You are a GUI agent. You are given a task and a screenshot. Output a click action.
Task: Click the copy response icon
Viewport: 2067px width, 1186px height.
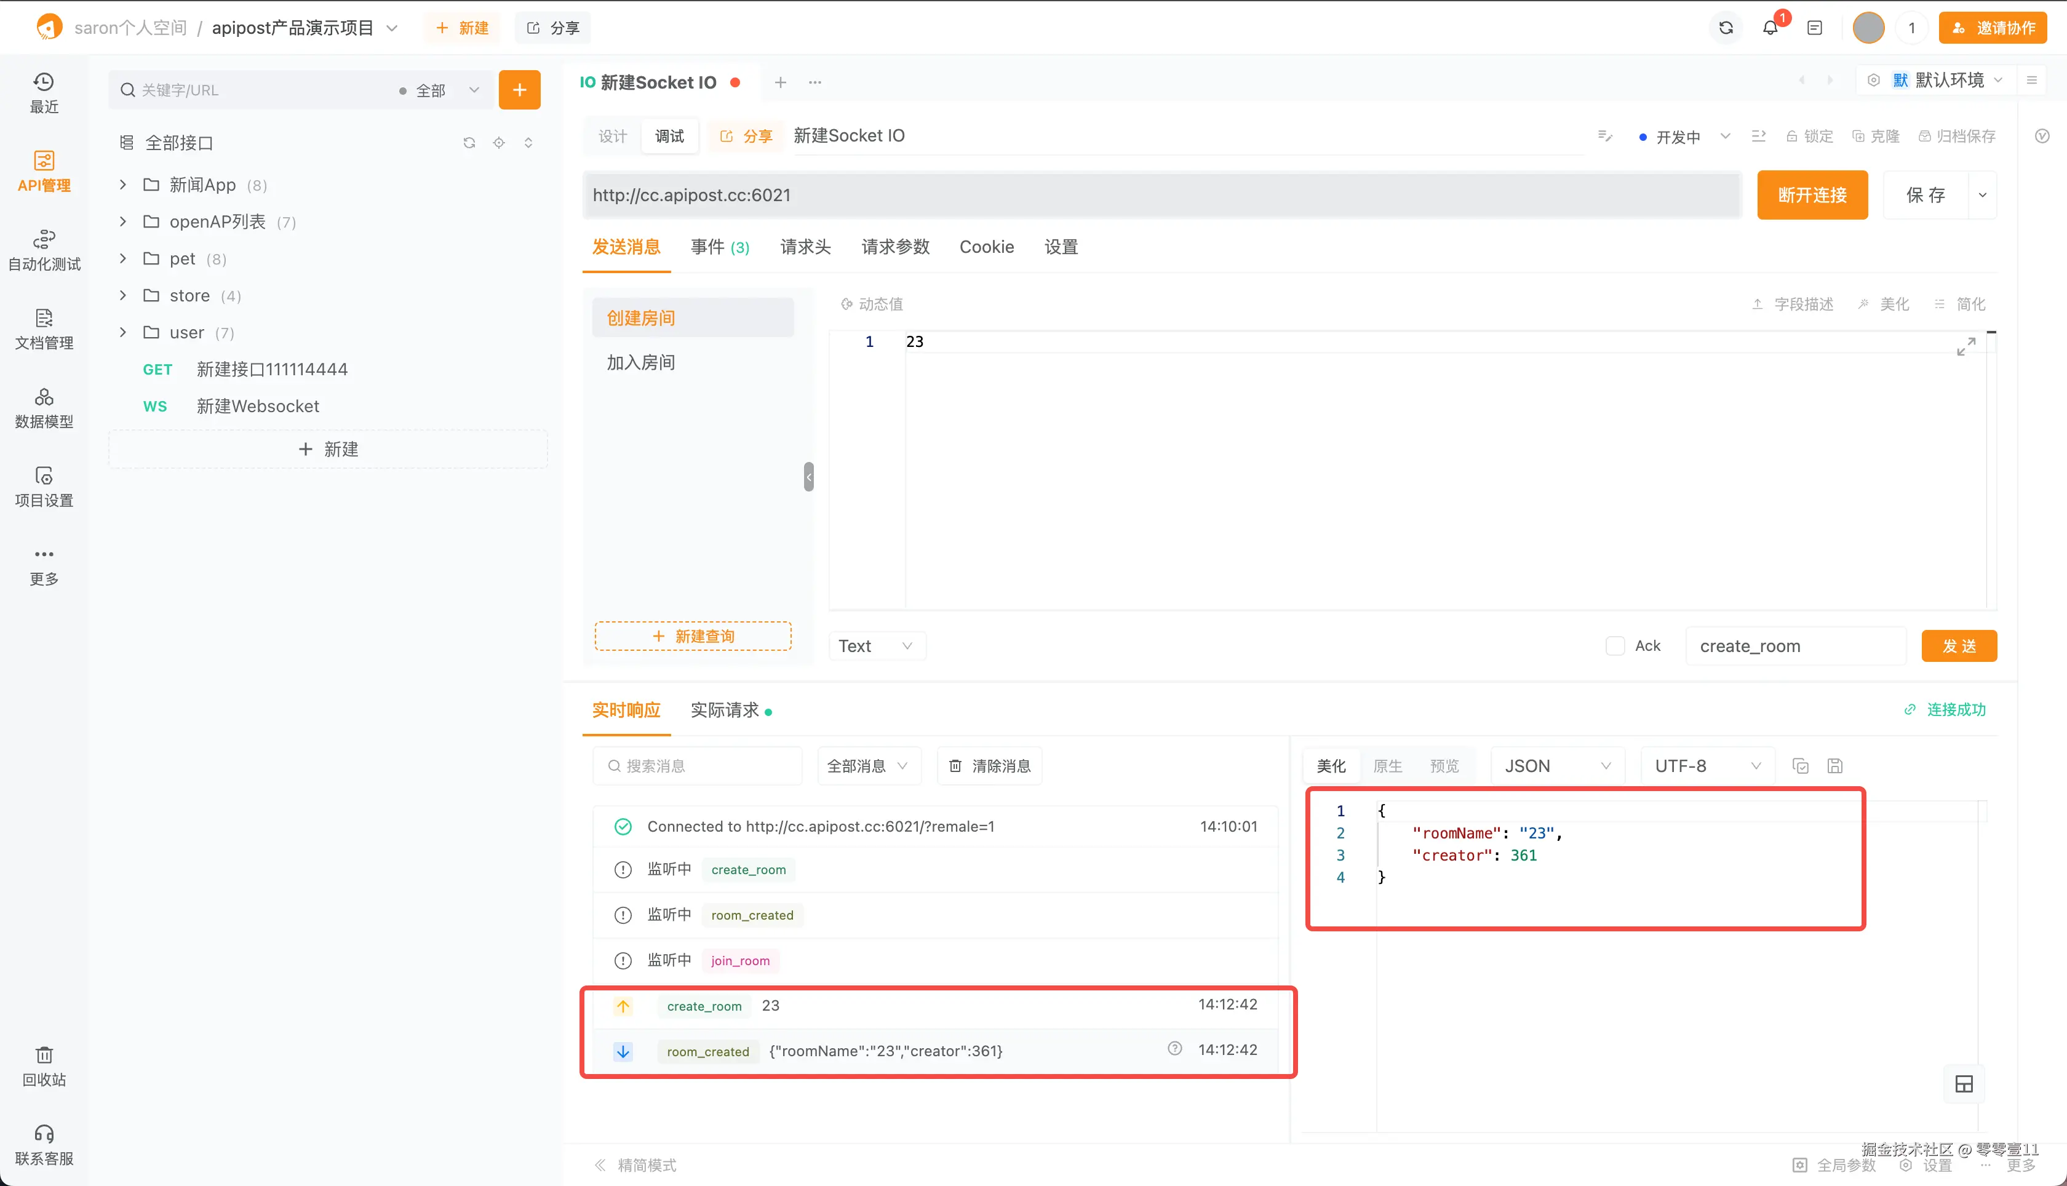coord(1801,766)
